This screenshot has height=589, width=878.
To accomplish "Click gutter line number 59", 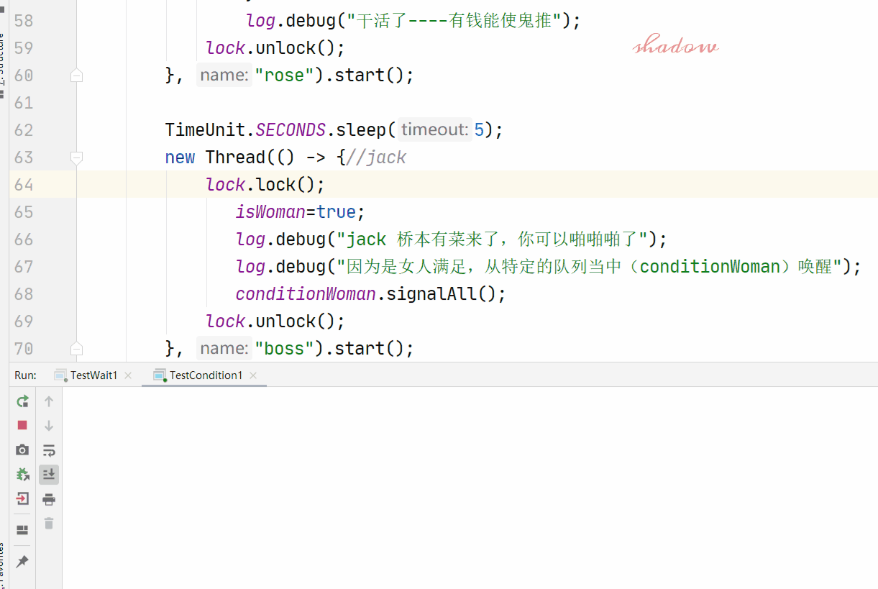I will click(24, 47).
